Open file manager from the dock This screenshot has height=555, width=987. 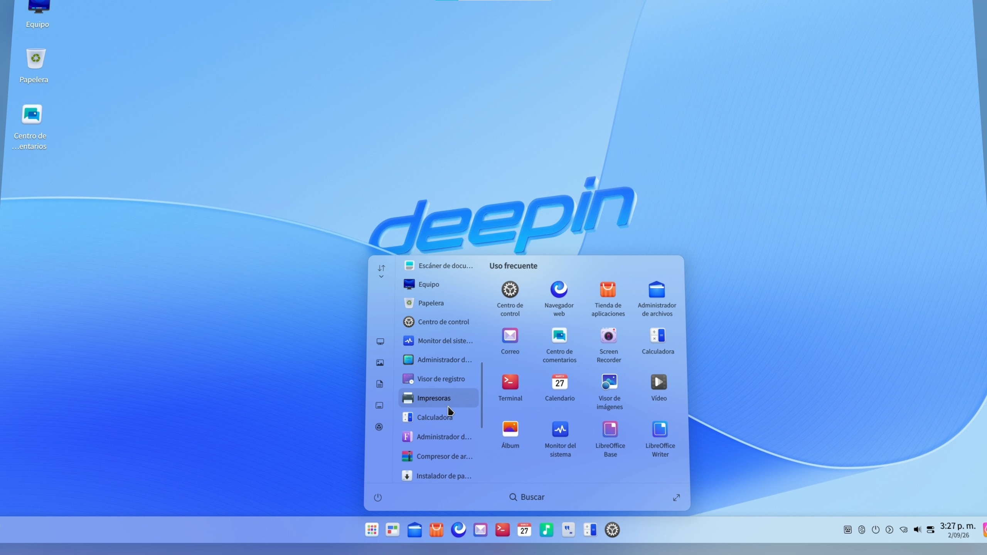pos(414,530)
